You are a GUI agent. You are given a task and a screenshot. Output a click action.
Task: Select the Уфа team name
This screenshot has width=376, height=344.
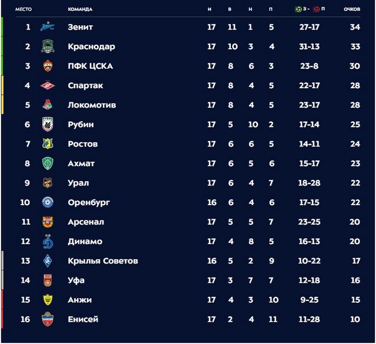76,280
